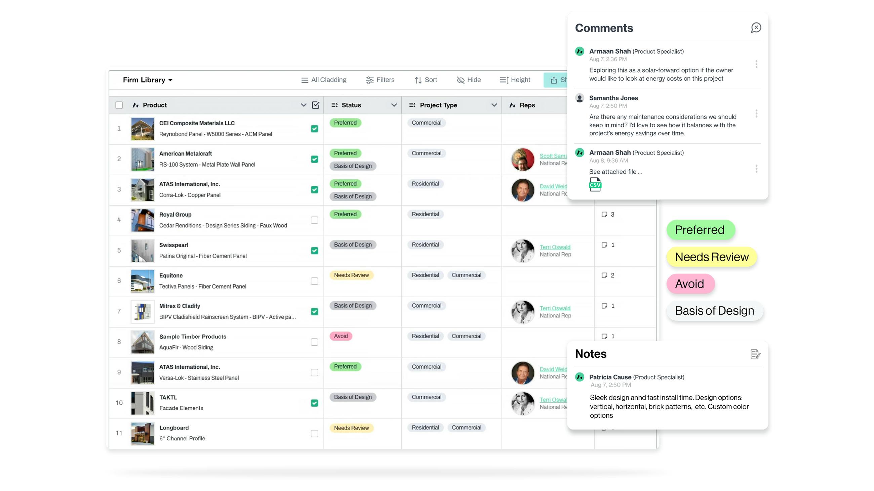Open Scott Sams rep link

point(553,156)
